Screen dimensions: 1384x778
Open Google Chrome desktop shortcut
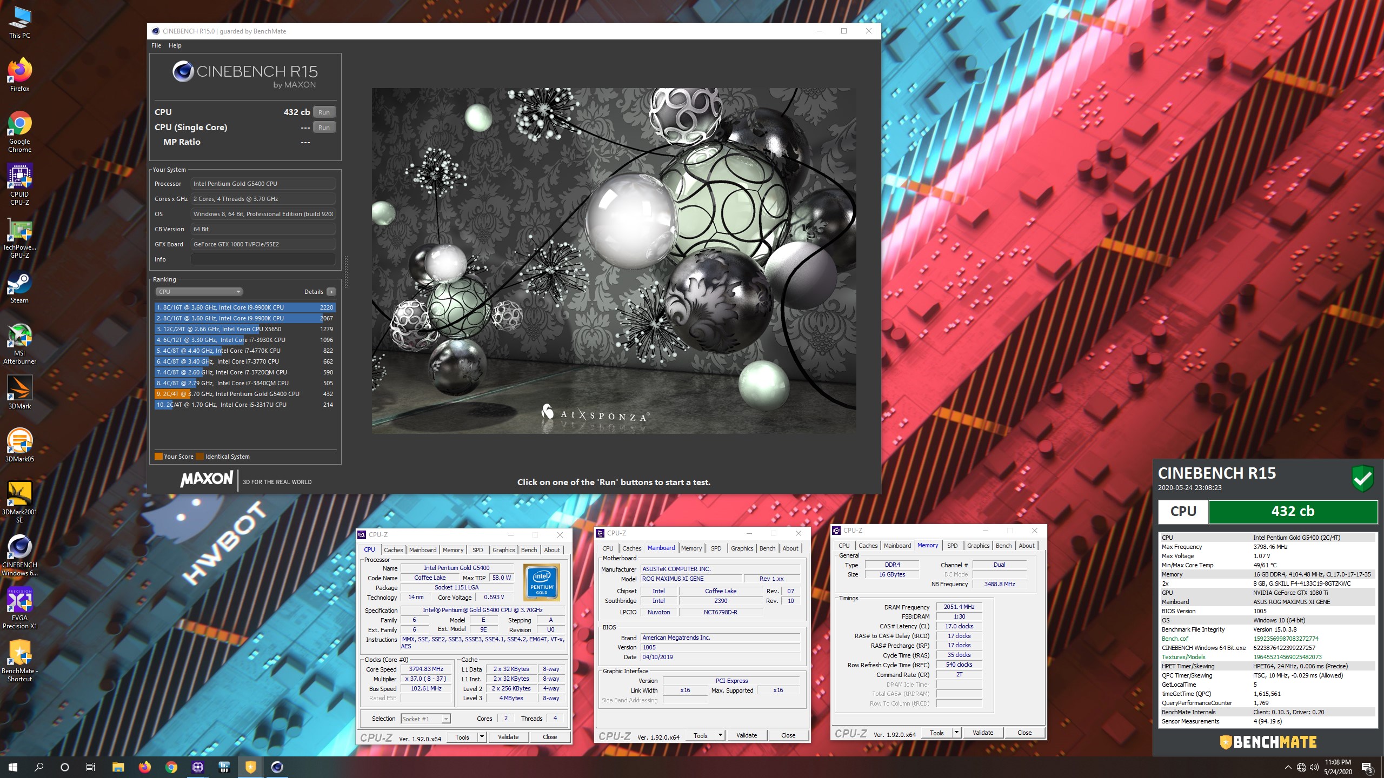tap(19, 132)
